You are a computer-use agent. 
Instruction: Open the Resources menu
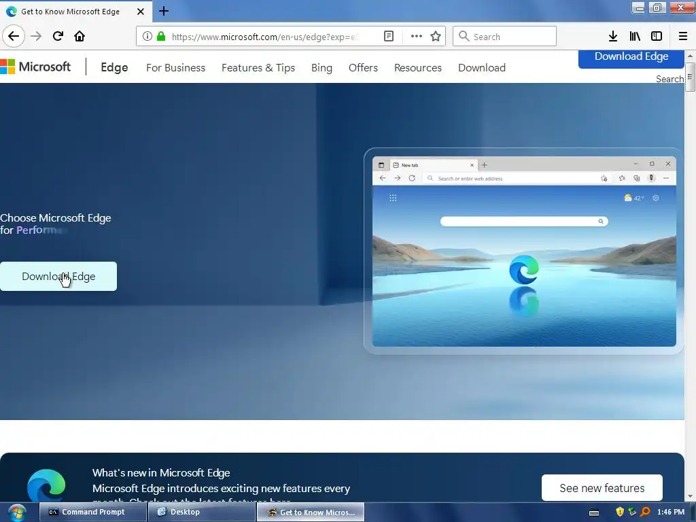[x=418, y=68]
